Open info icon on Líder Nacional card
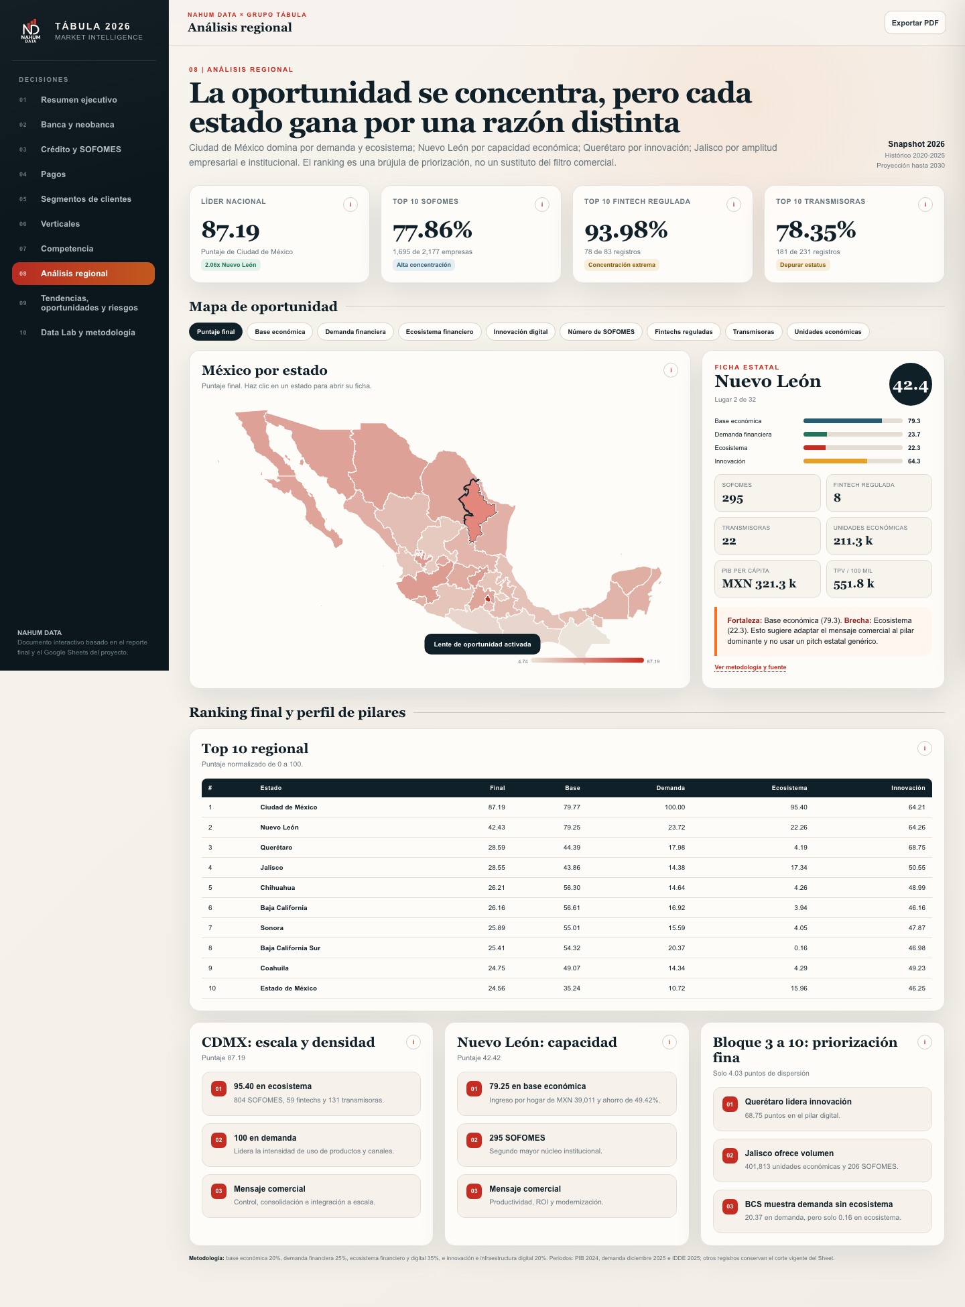This screenshot has height=1307, width=965. pos(350,205)
